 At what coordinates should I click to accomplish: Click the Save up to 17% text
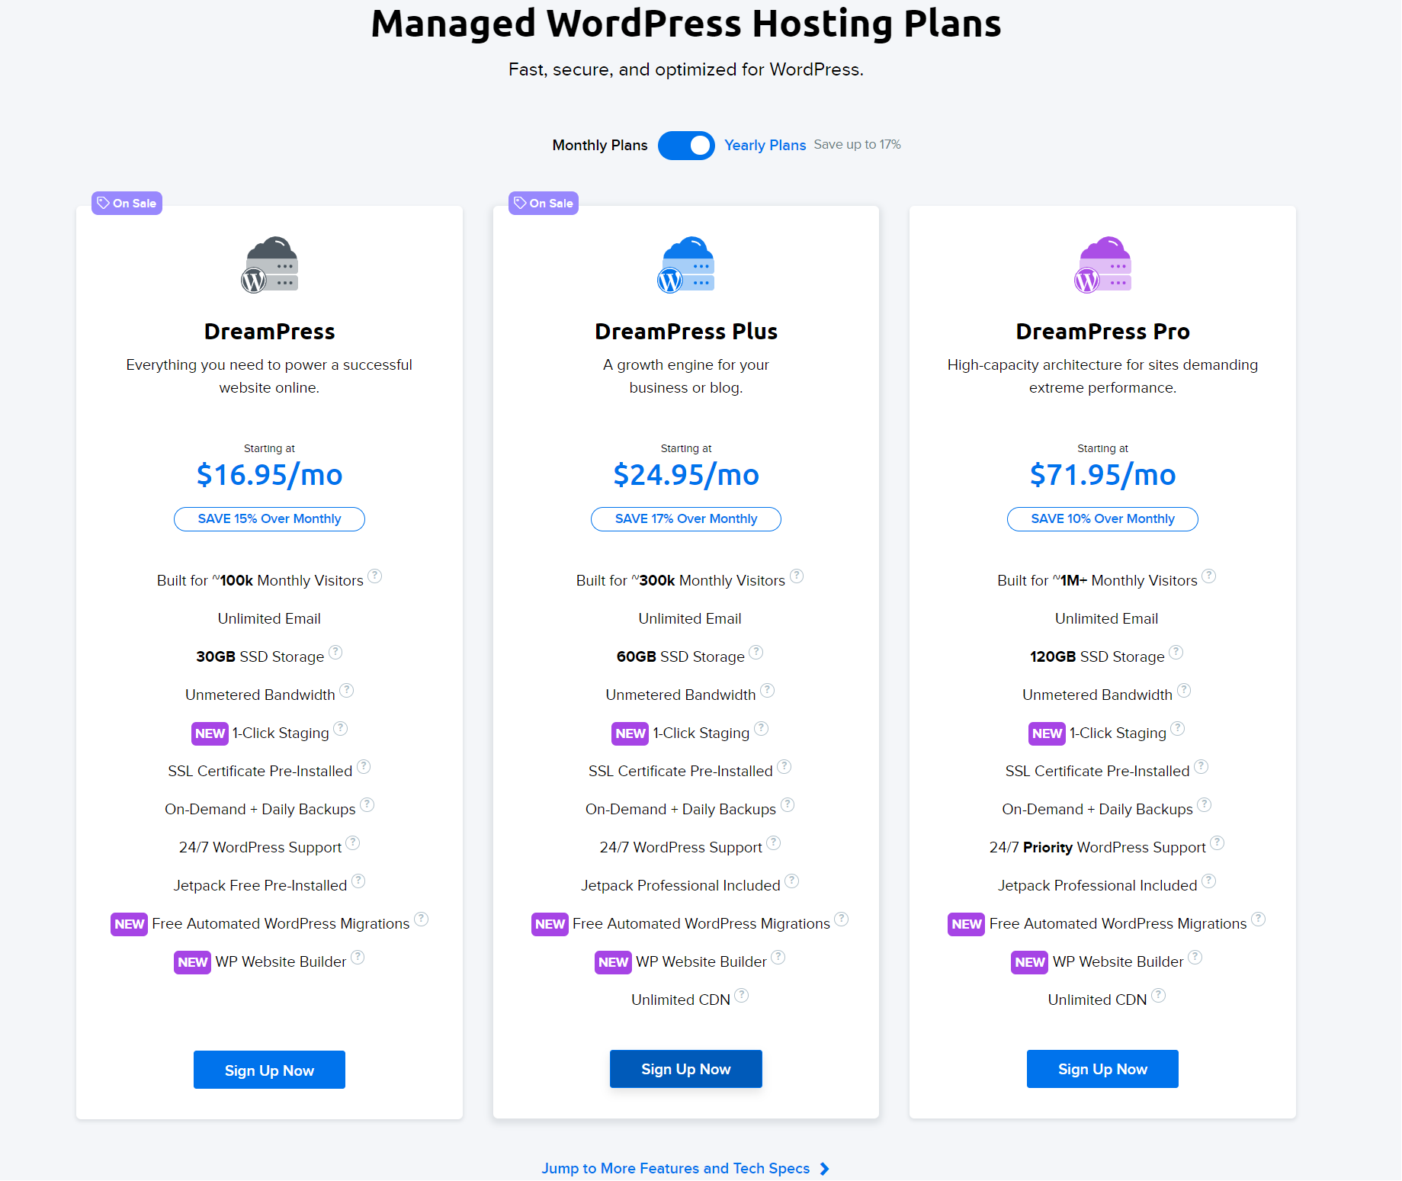(x=858, y=144)
